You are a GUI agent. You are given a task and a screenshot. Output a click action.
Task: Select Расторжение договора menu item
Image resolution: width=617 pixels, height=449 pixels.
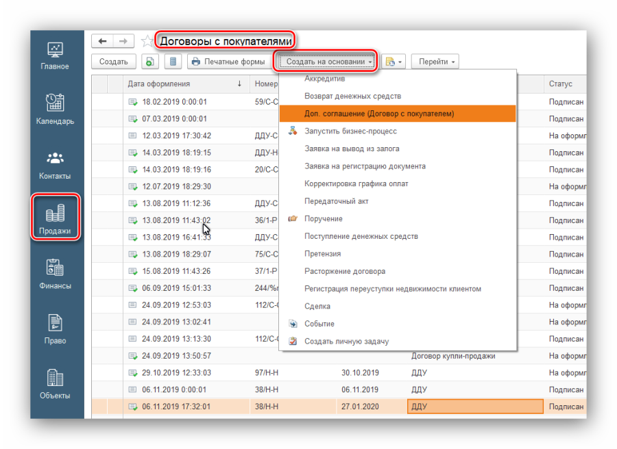coord(344,271)
